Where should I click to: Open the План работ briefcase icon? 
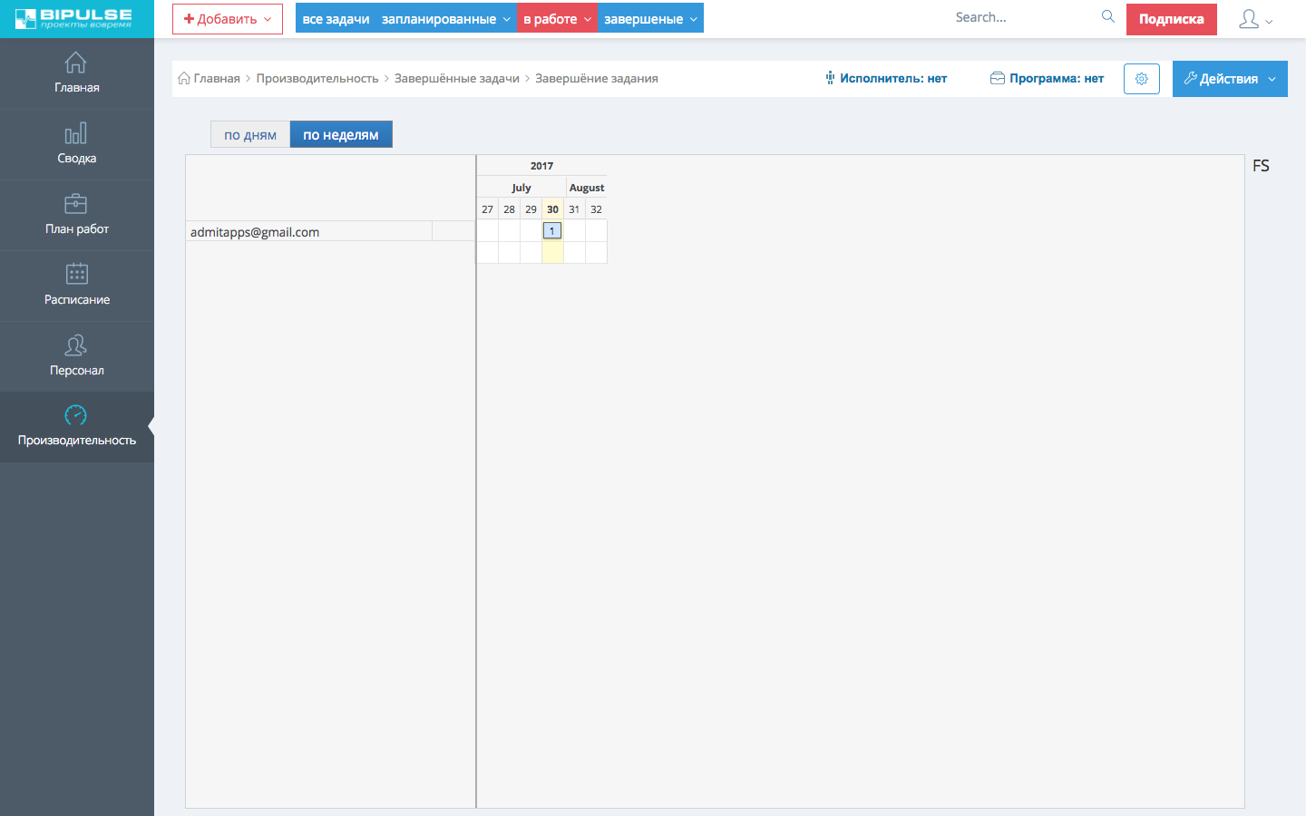pos(76,204)
